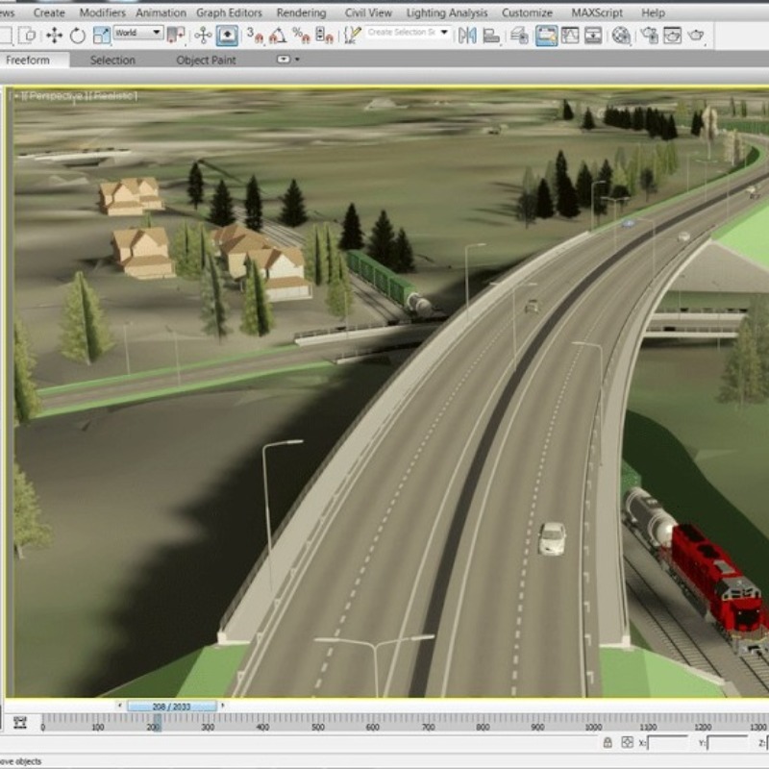Click the time slider's next frame arrow

coord(223,706)
